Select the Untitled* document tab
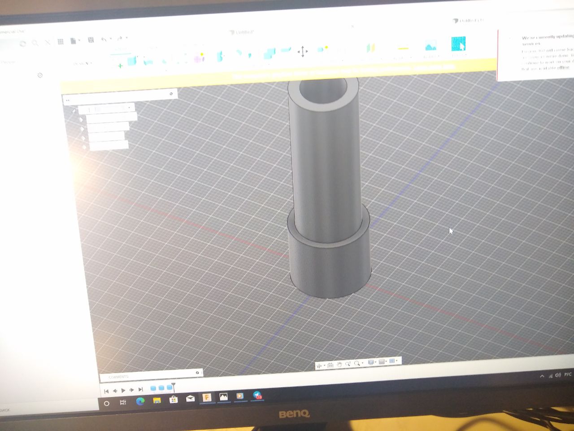 click(x=242, y=32)
